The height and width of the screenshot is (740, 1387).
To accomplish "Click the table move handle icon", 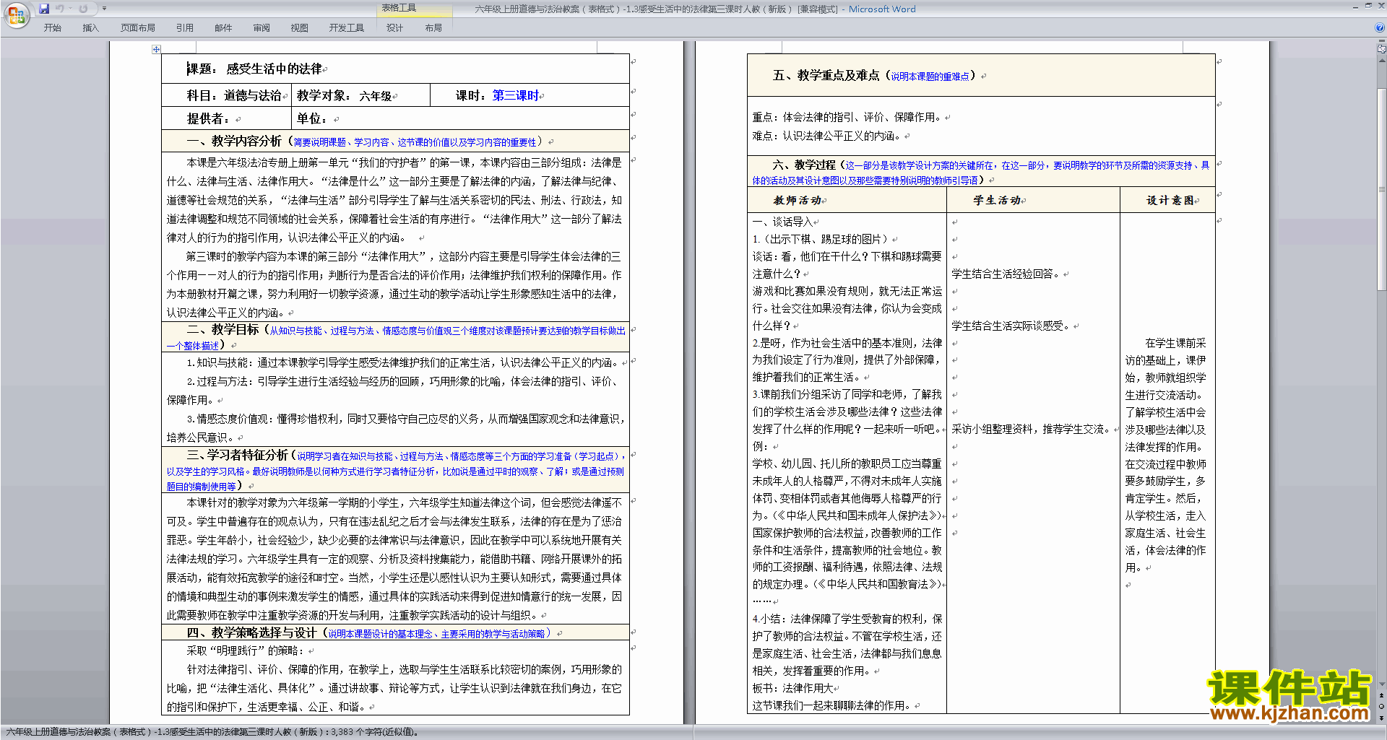I will tap(156, 49).
